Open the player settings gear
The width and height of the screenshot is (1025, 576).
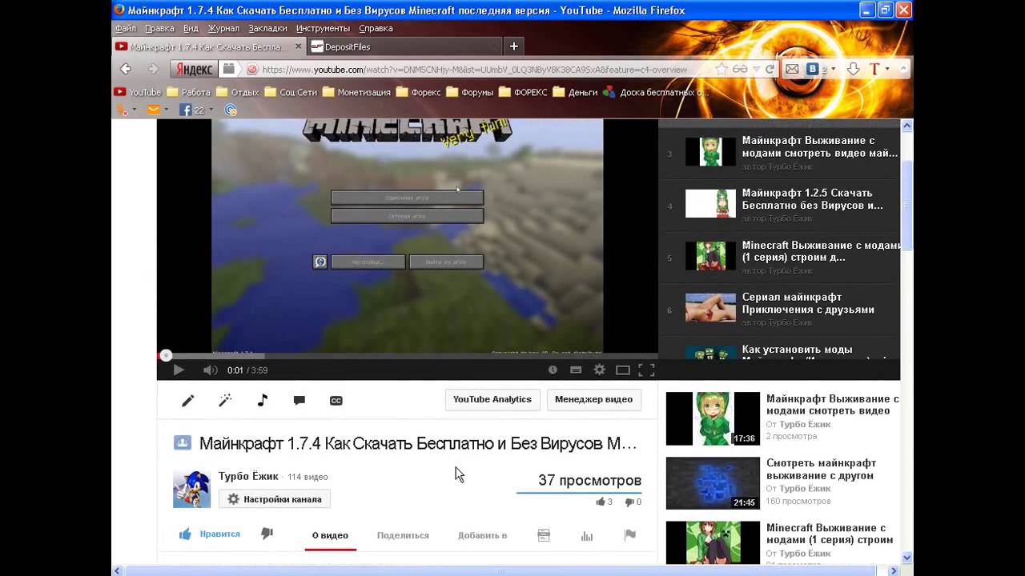click(599, 370)
